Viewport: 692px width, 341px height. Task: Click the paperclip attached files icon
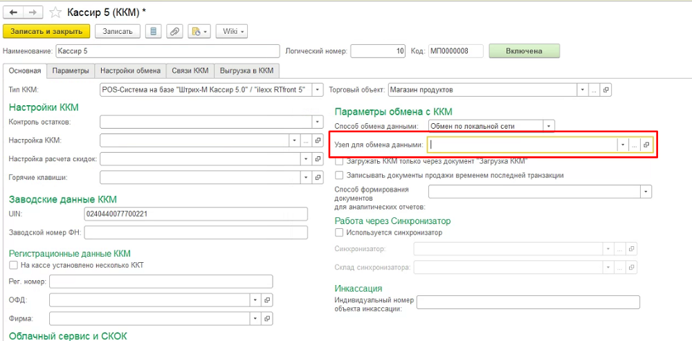coord(176,31)
